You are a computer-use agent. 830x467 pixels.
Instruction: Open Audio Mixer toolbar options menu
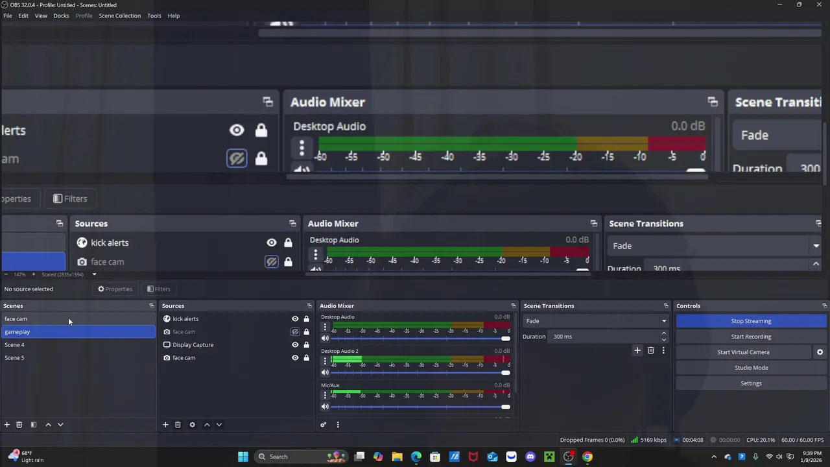(338, 425)
